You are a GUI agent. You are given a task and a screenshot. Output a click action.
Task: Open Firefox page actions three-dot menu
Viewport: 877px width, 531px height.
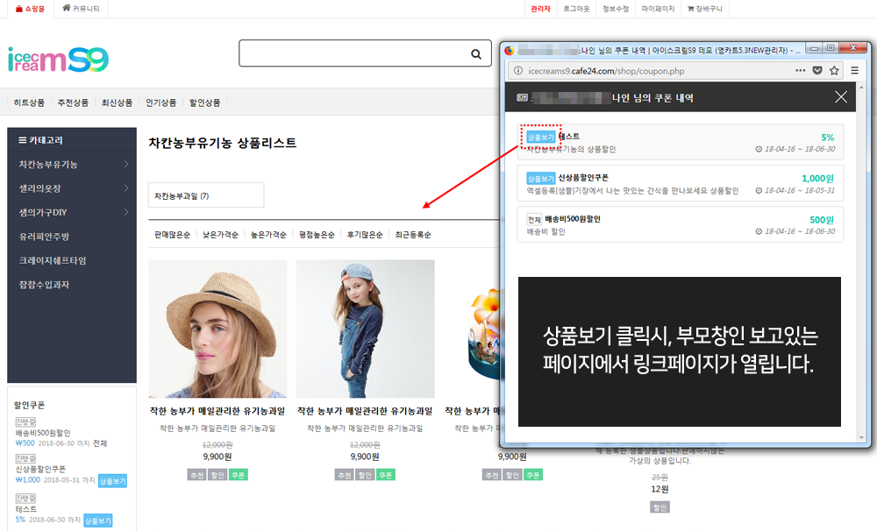click(x=801, y=70)
